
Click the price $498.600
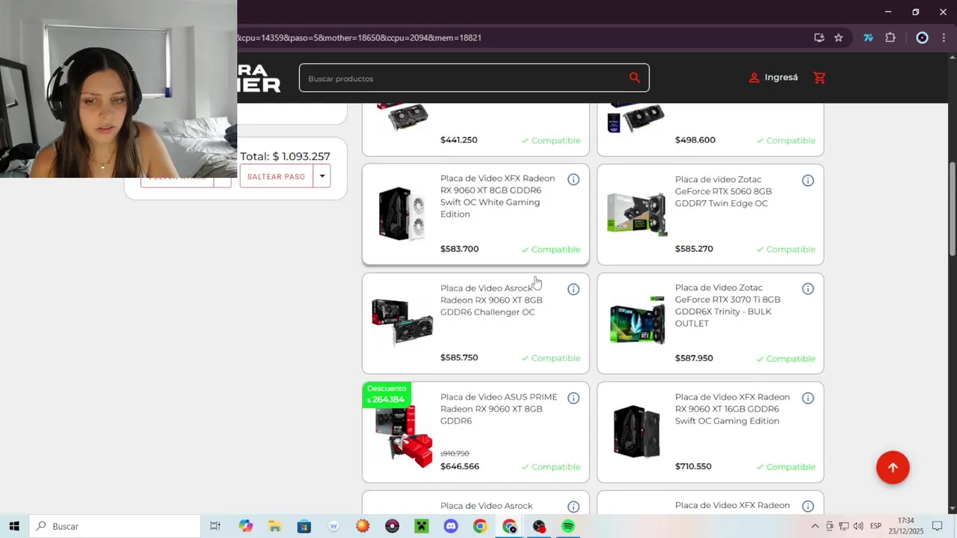coord(695,140)
